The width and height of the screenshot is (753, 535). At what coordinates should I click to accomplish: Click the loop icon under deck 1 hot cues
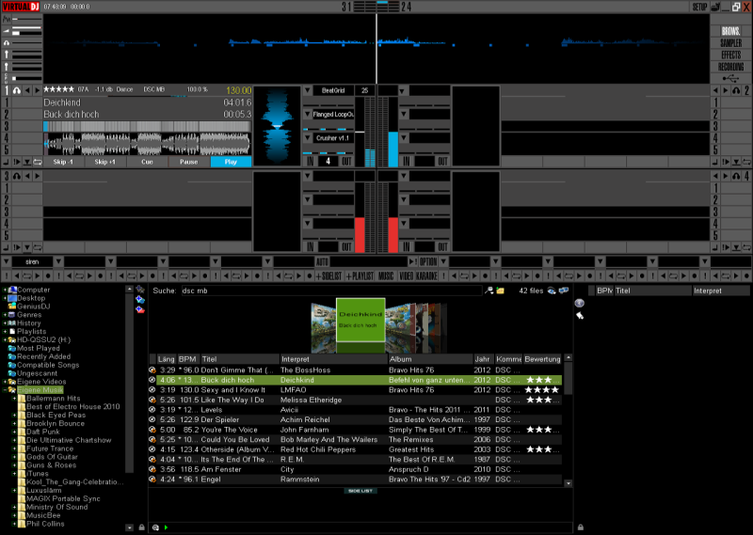37,162
